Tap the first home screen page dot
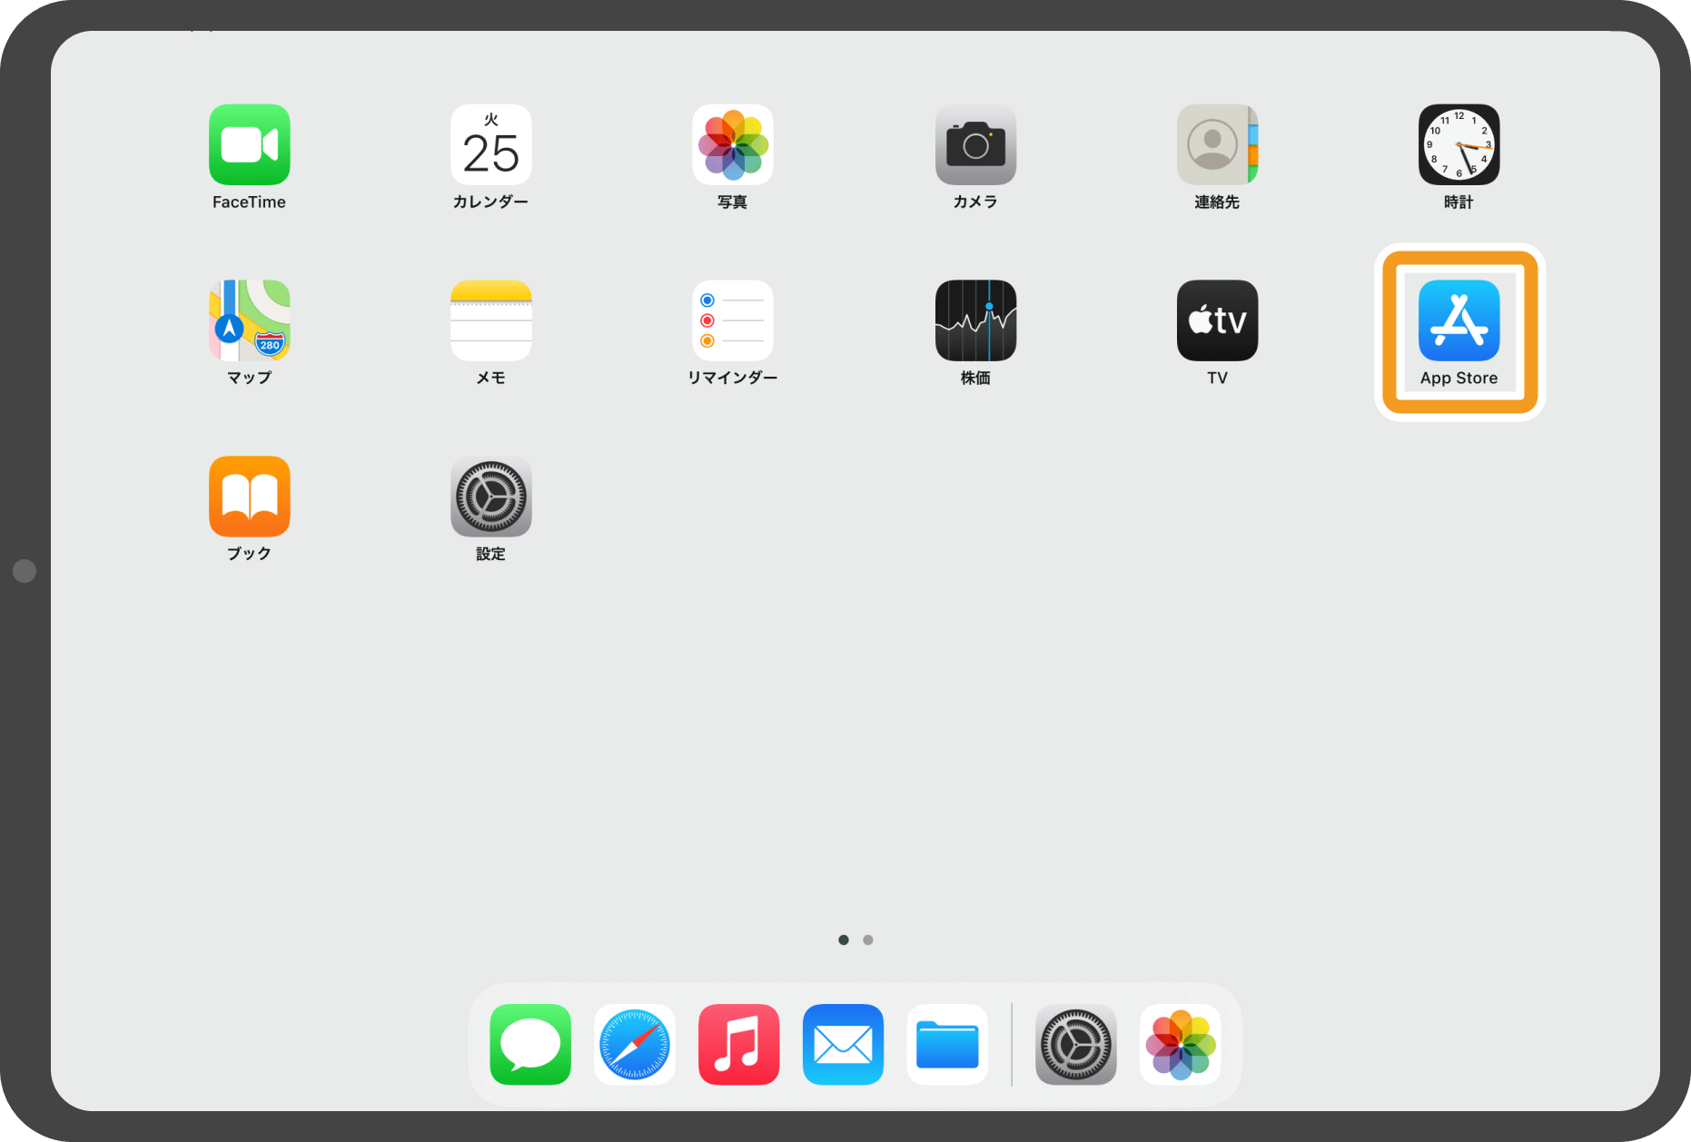Screen dimensions: 1691x1142 [x=844, y=940]
